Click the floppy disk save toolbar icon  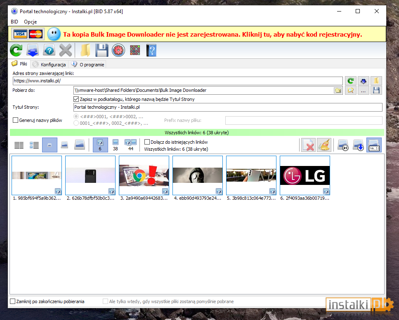pos(102,50)
